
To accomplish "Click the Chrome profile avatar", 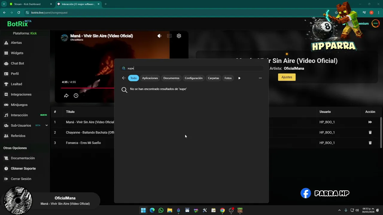I will pos(371,13).
